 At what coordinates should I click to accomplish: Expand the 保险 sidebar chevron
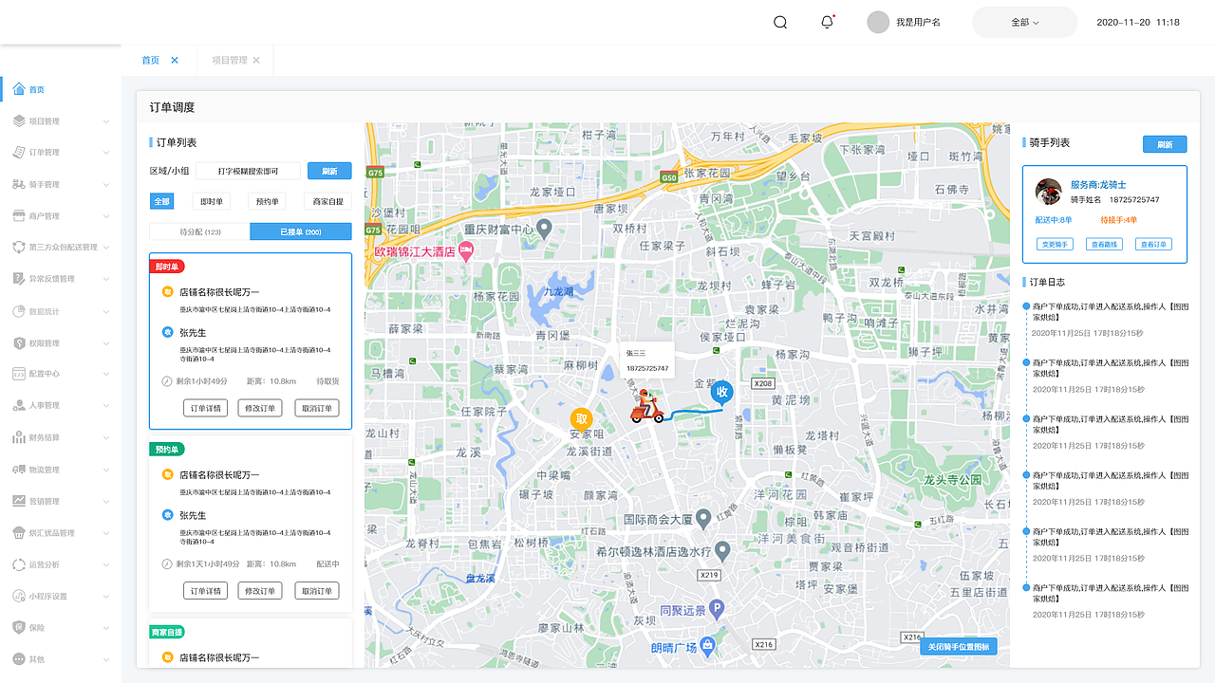(x=106, y=628)
